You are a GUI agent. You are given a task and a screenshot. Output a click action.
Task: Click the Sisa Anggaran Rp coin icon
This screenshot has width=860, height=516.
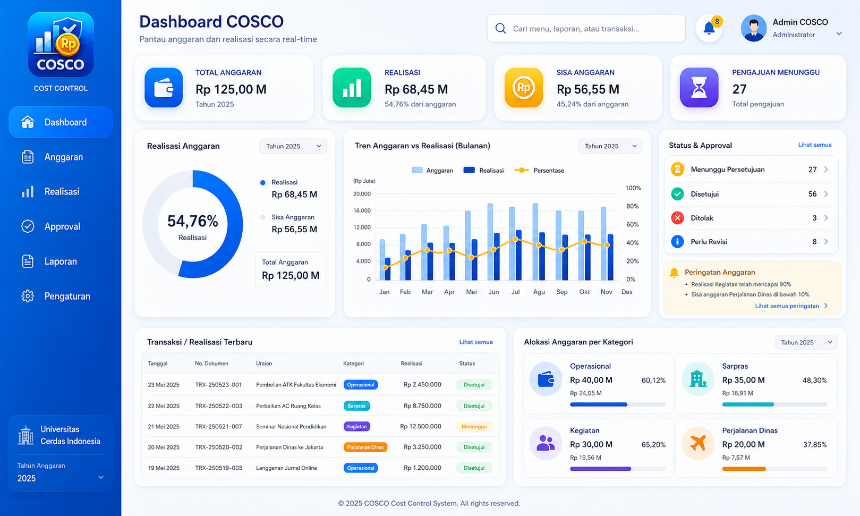pyautogui.click(x=524, y=88)
